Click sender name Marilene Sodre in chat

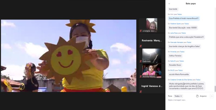175,24
